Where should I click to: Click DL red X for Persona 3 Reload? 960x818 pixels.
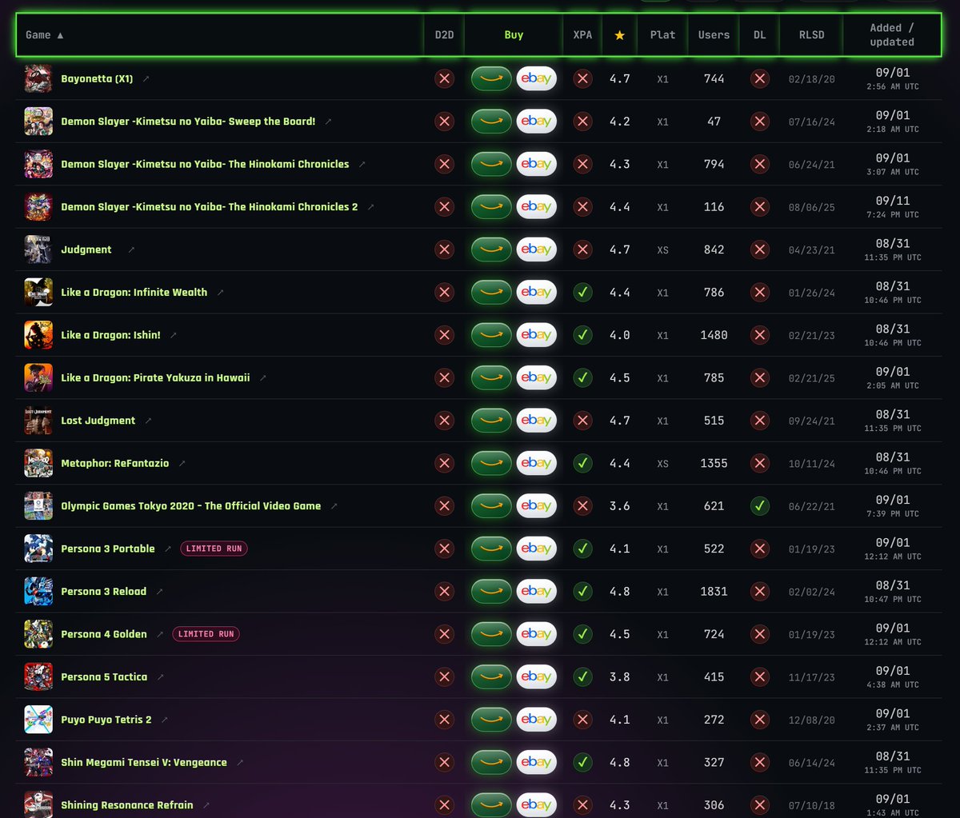pos(760,592)
